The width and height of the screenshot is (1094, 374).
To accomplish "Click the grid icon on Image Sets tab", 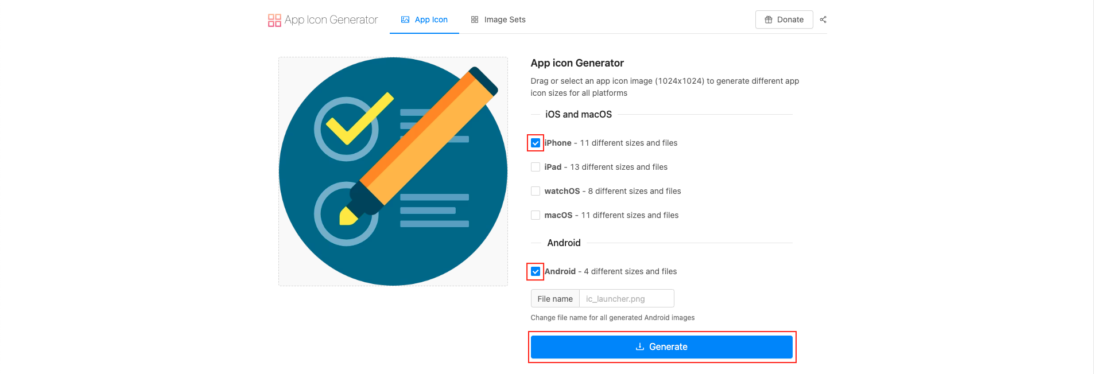I will tap(475, 20).
